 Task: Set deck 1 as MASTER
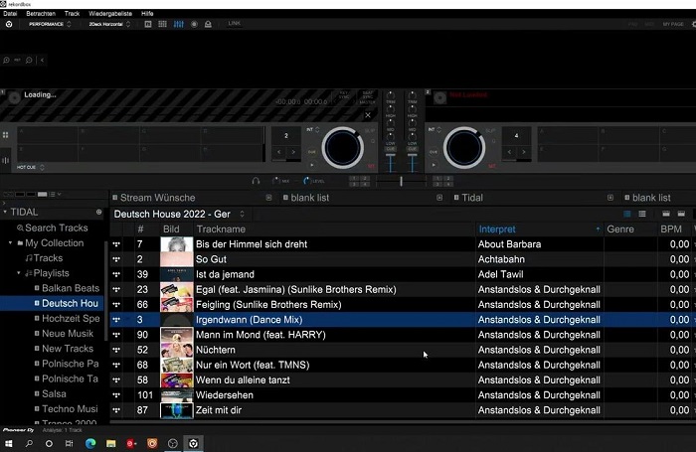coord(368,102)
